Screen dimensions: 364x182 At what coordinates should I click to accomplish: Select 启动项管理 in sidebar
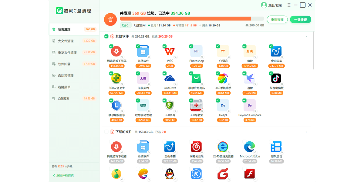pos(74,76)
